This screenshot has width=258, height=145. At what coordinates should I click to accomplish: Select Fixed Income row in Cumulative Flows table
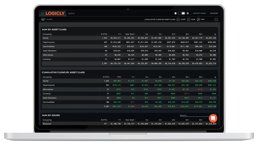point(129,85)
